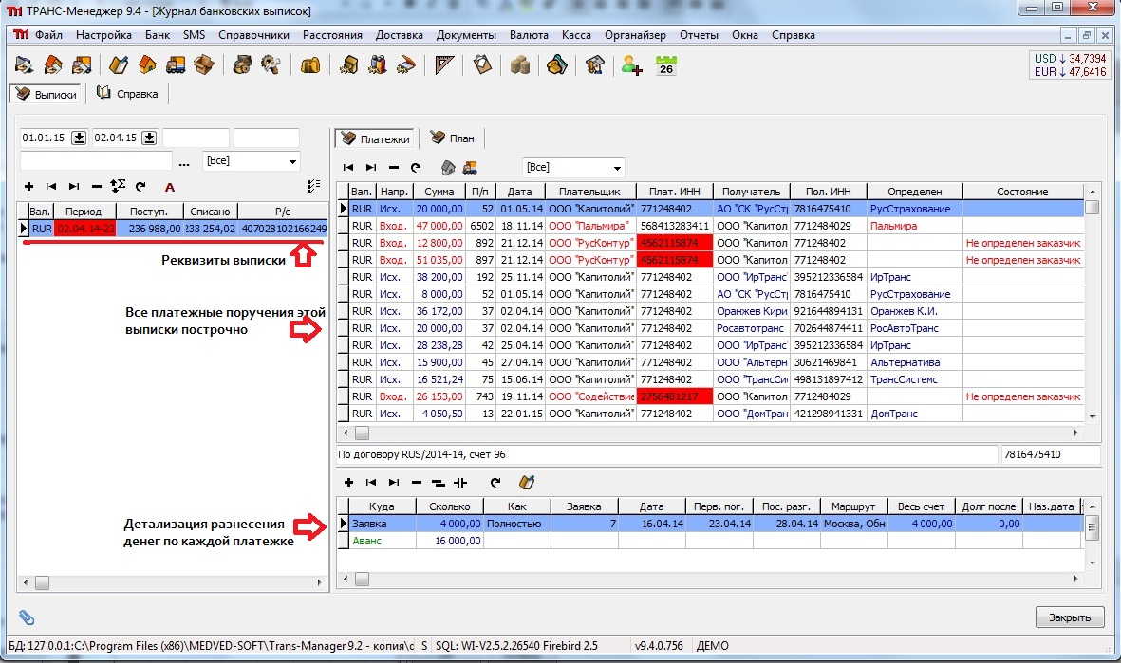Open the Справочники menu

pyautogui.click(x=253, y=35)
